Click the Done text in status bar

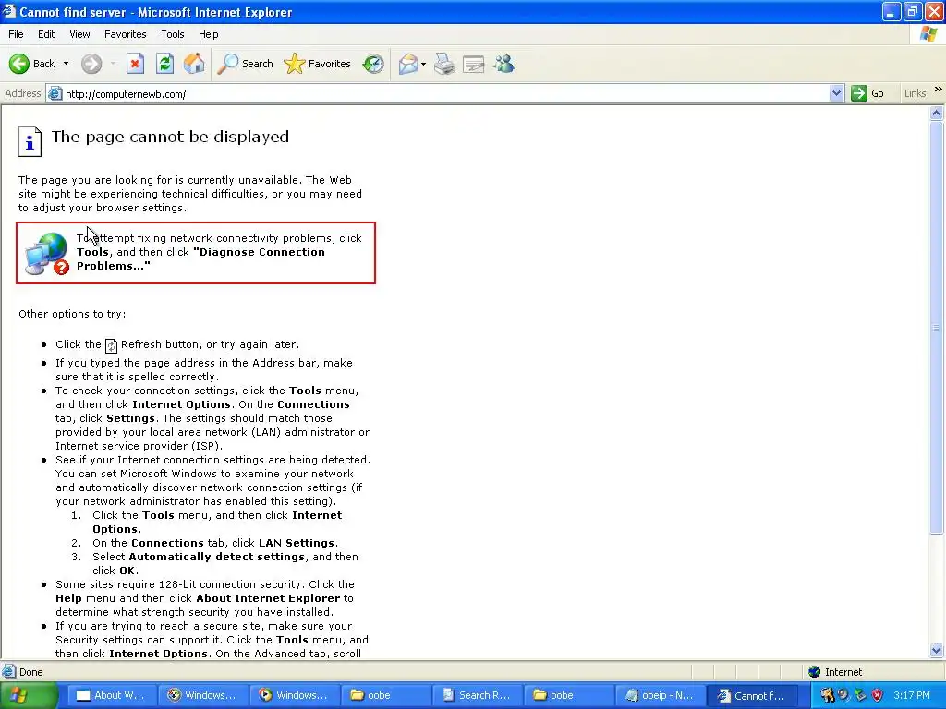pos(30,672)
